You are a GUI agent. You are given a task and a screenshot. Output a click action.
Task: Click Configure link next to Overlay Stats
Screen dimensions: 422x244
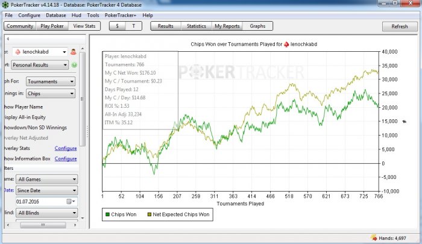click(66, 148)
